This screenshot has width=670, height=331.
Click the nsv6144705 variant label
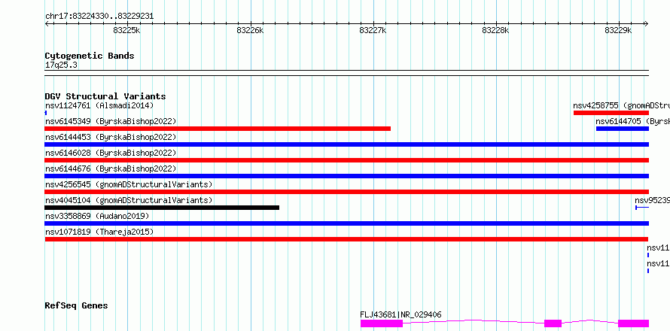point(633,121)
